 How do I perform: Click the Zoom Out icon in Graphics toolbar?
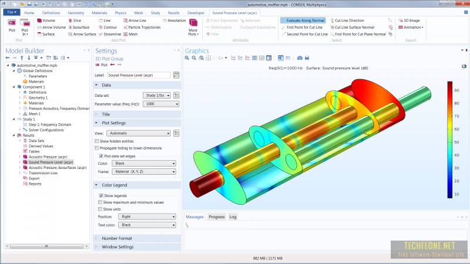pos(194,57)
